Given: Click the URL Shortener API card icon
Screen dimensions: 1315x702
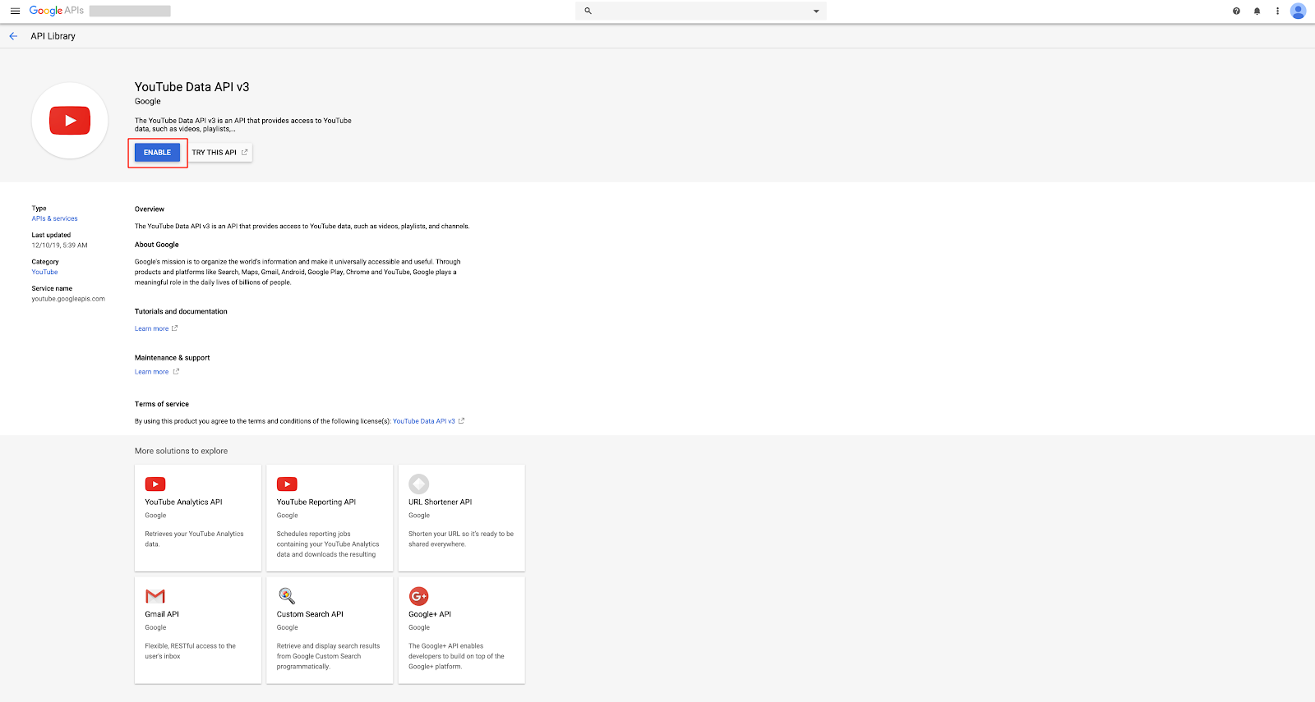Looking at the screenshot, I should tap(419, 484).
